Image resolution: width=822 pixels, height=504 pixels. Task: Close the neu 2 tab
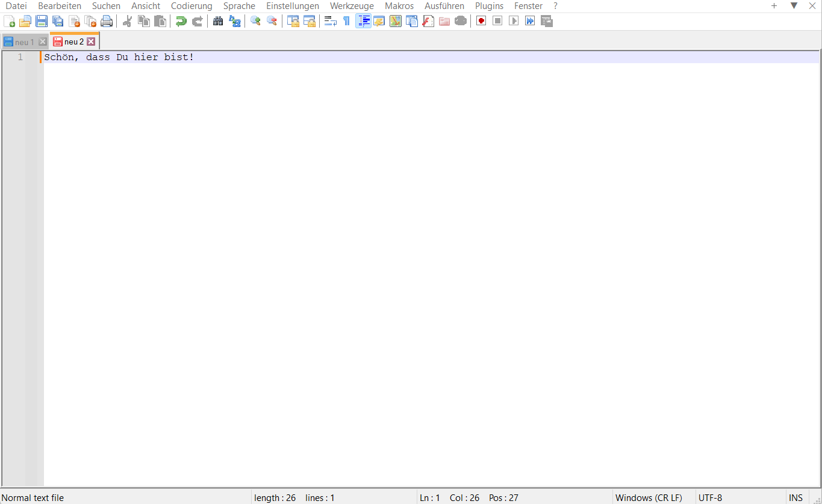[x=91, y=41]
